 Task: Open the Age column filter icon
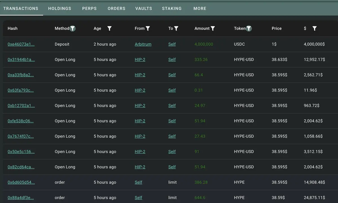(x=110, y=28)
